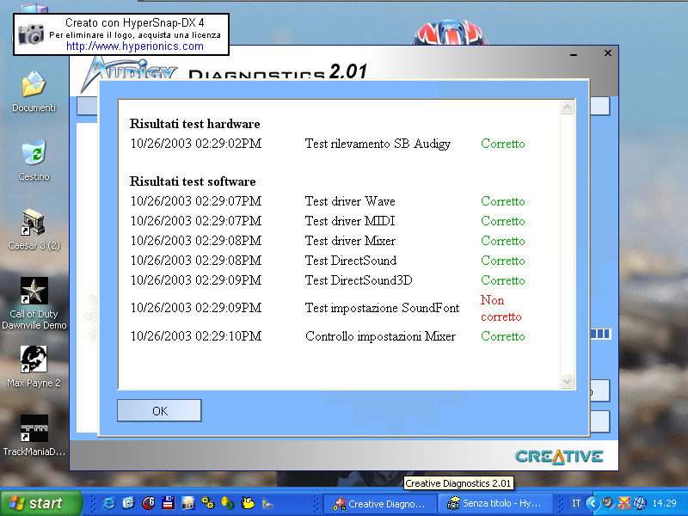Open the hyperionics.com link in HyperSnap banner
This screenshot has width=688, height=516.
tap(135, 46)
